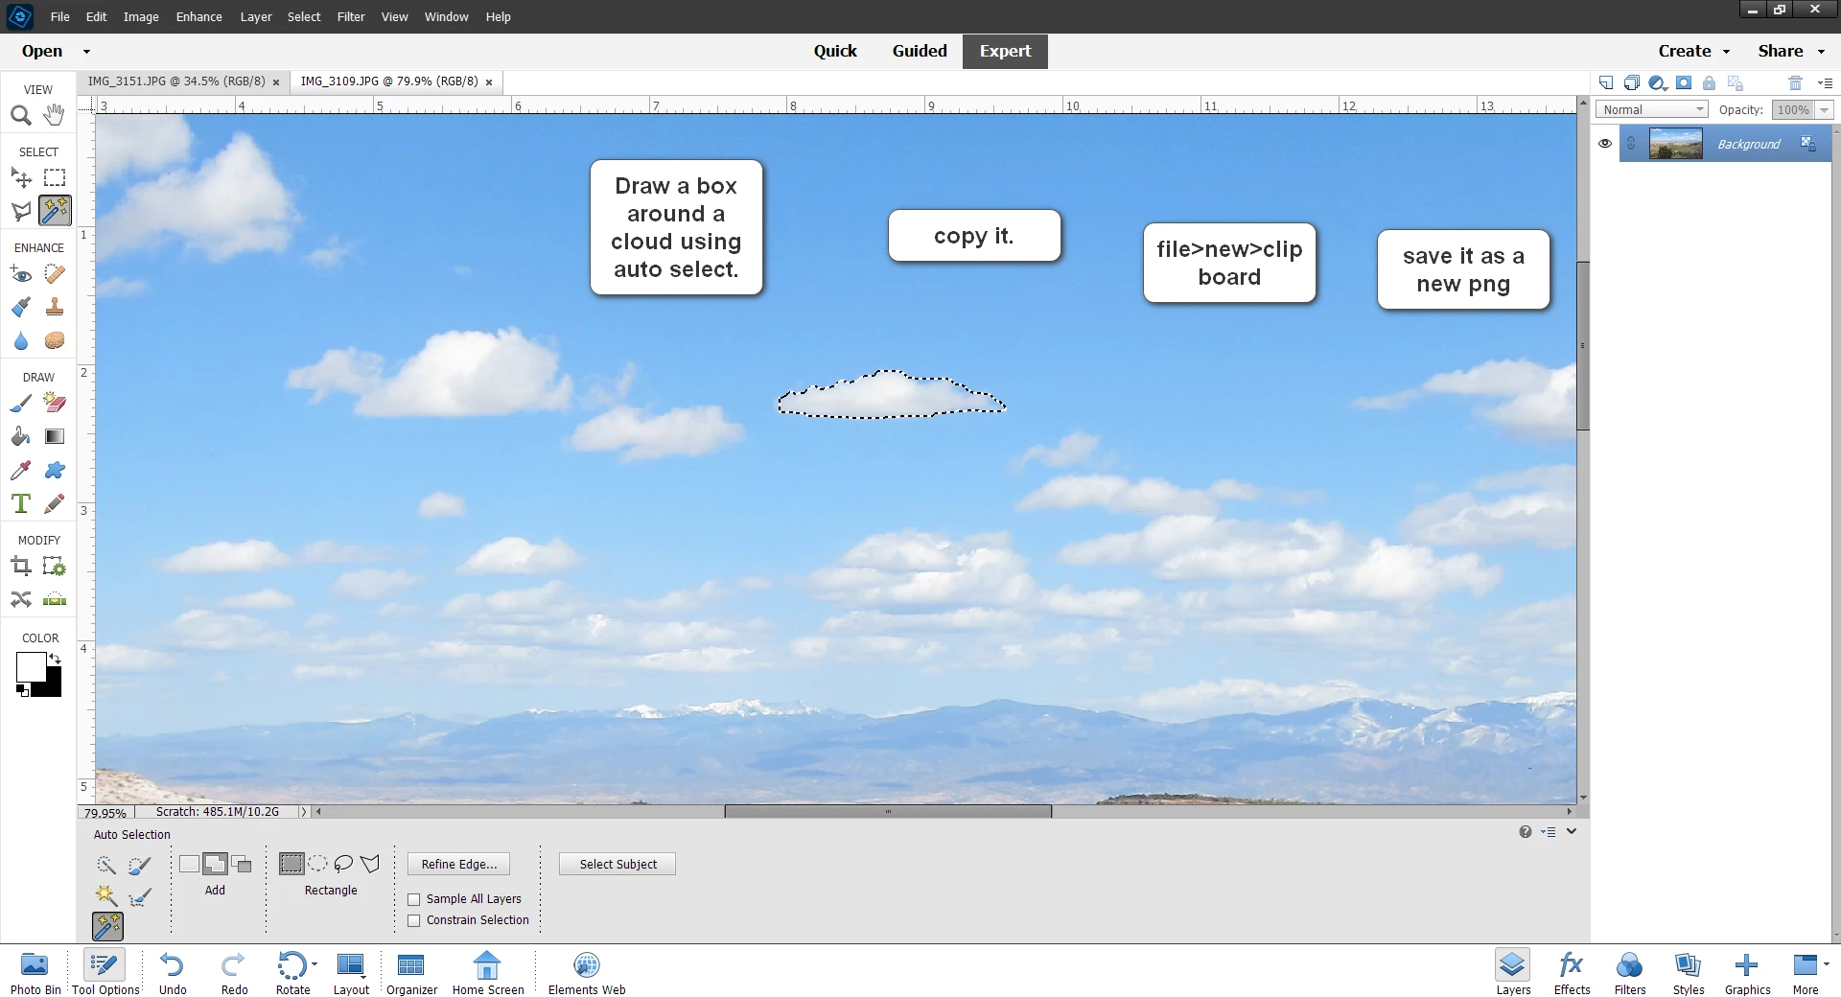Choose Selection Brush in Tool Options
1841x997 pixels.
(x=140, y=866)
